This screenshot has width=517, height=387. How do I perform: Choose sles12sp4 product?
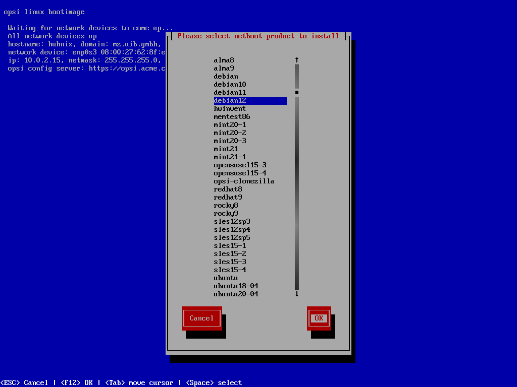point(250,229)
